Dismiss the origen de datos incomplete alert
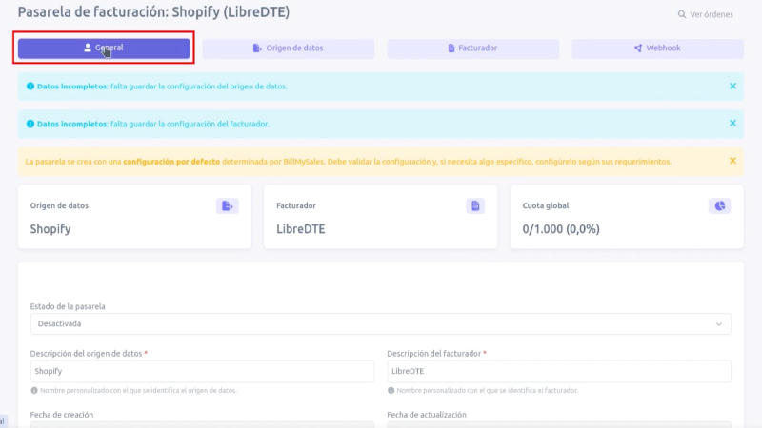The image size is (762, 428). pyautogui.click(x=732, y=86)
